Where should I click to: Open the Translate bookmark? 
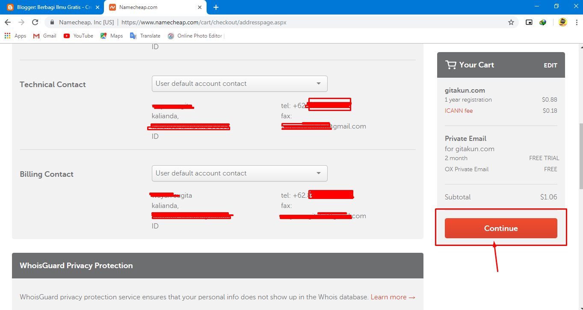[145, 36]
